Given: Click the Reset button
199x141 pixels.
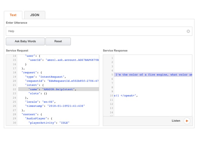Looking at the screenshot, I should [x=58, y=41].
